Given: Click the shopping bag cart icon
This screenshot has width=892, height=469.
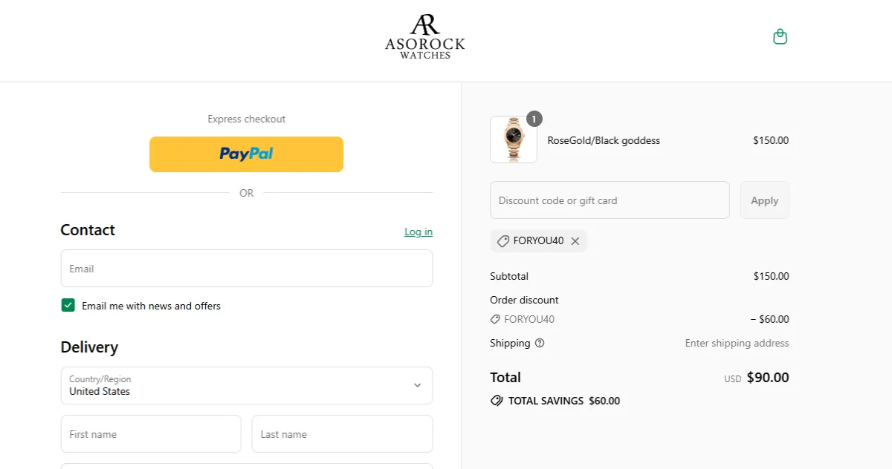Looking at the screenshot, I should [x=780, y=36].
